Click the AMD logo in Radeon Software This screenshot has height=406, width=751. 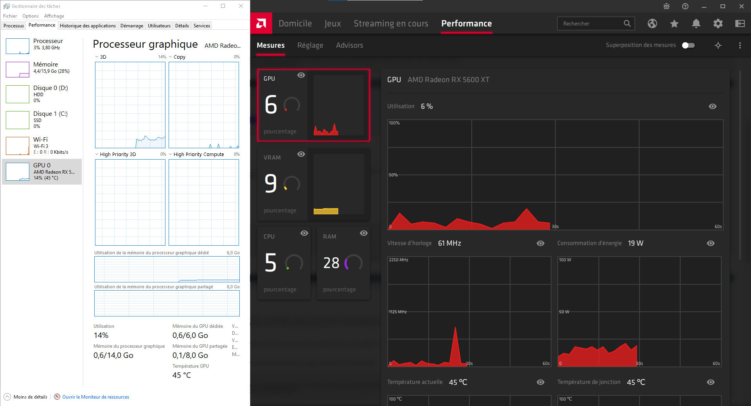(x=261, y=23)
